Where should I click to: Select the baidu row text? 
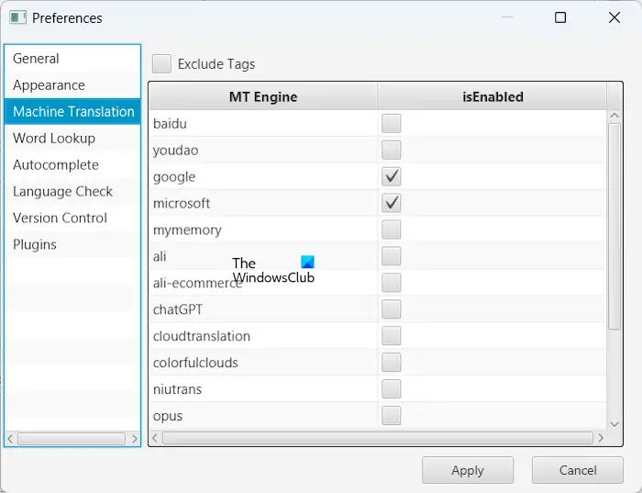[x=170, y=123]
